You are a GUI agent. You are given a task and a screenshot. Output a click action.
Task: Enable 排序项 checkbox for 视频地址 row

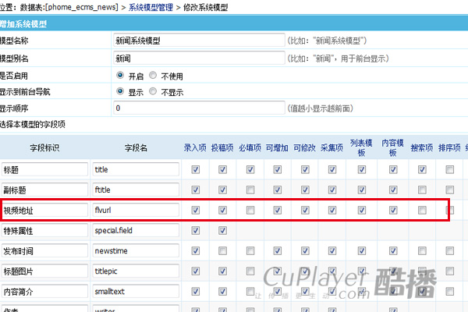click(449, 210)
